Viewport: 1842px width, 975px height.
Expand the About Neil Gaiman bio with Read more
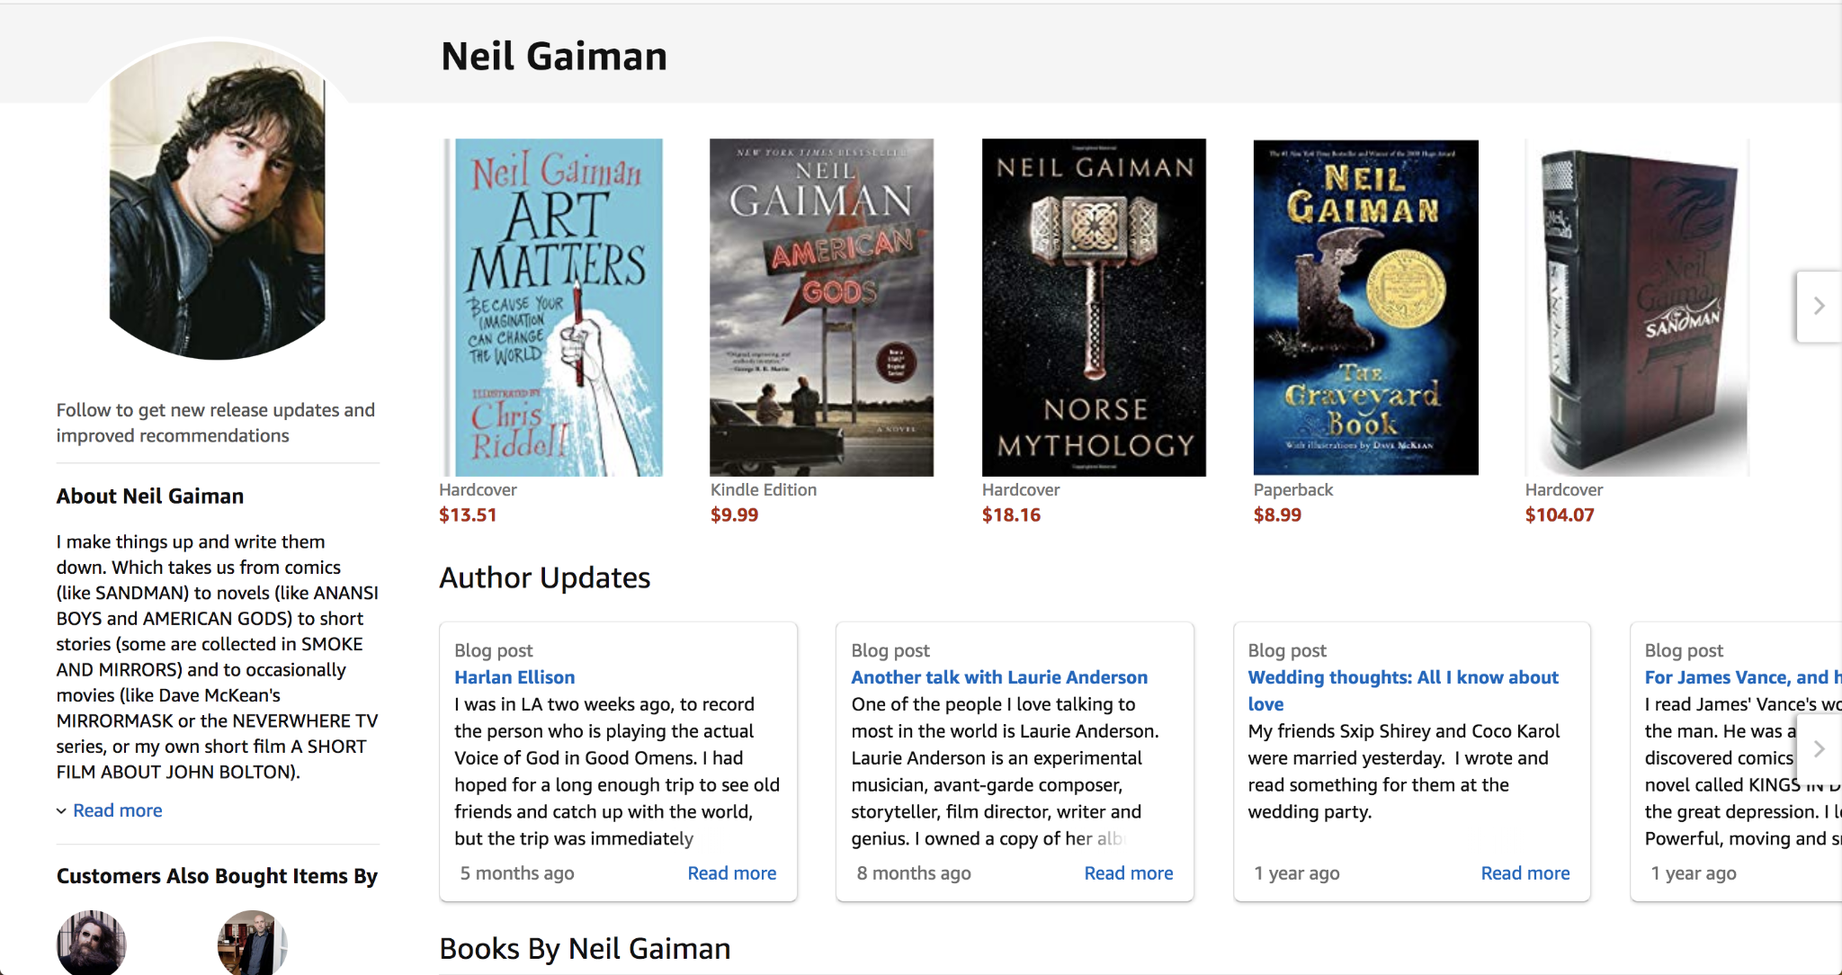pos(117,810)
